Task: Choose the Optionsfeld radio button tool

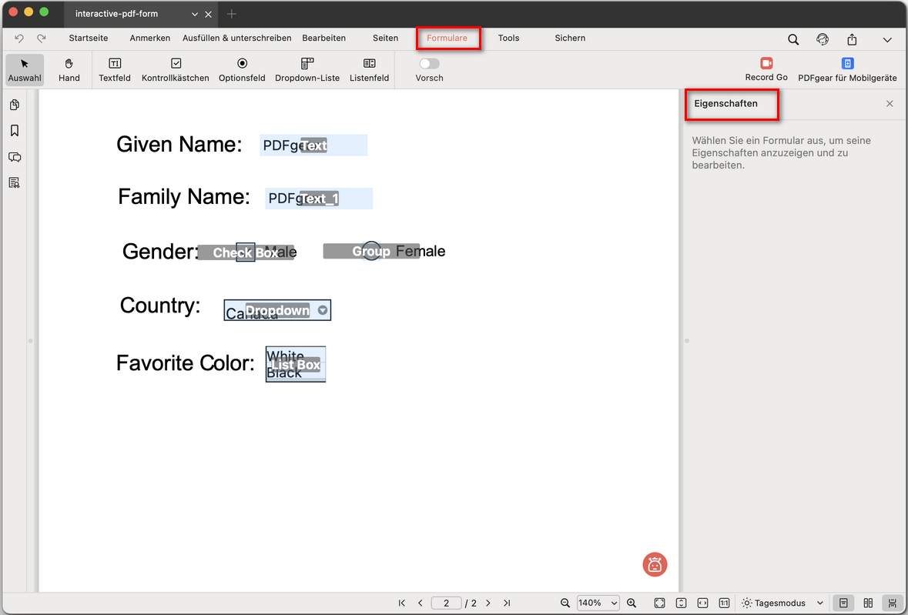Action: (x=242, y=69)
